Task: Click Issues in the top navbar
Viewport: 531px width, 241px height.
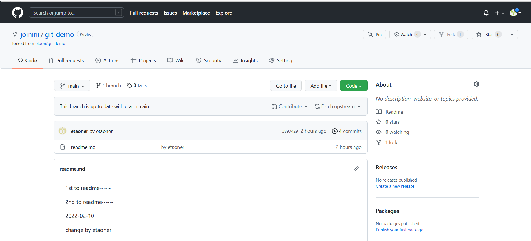Action: [x=170, y=13]
